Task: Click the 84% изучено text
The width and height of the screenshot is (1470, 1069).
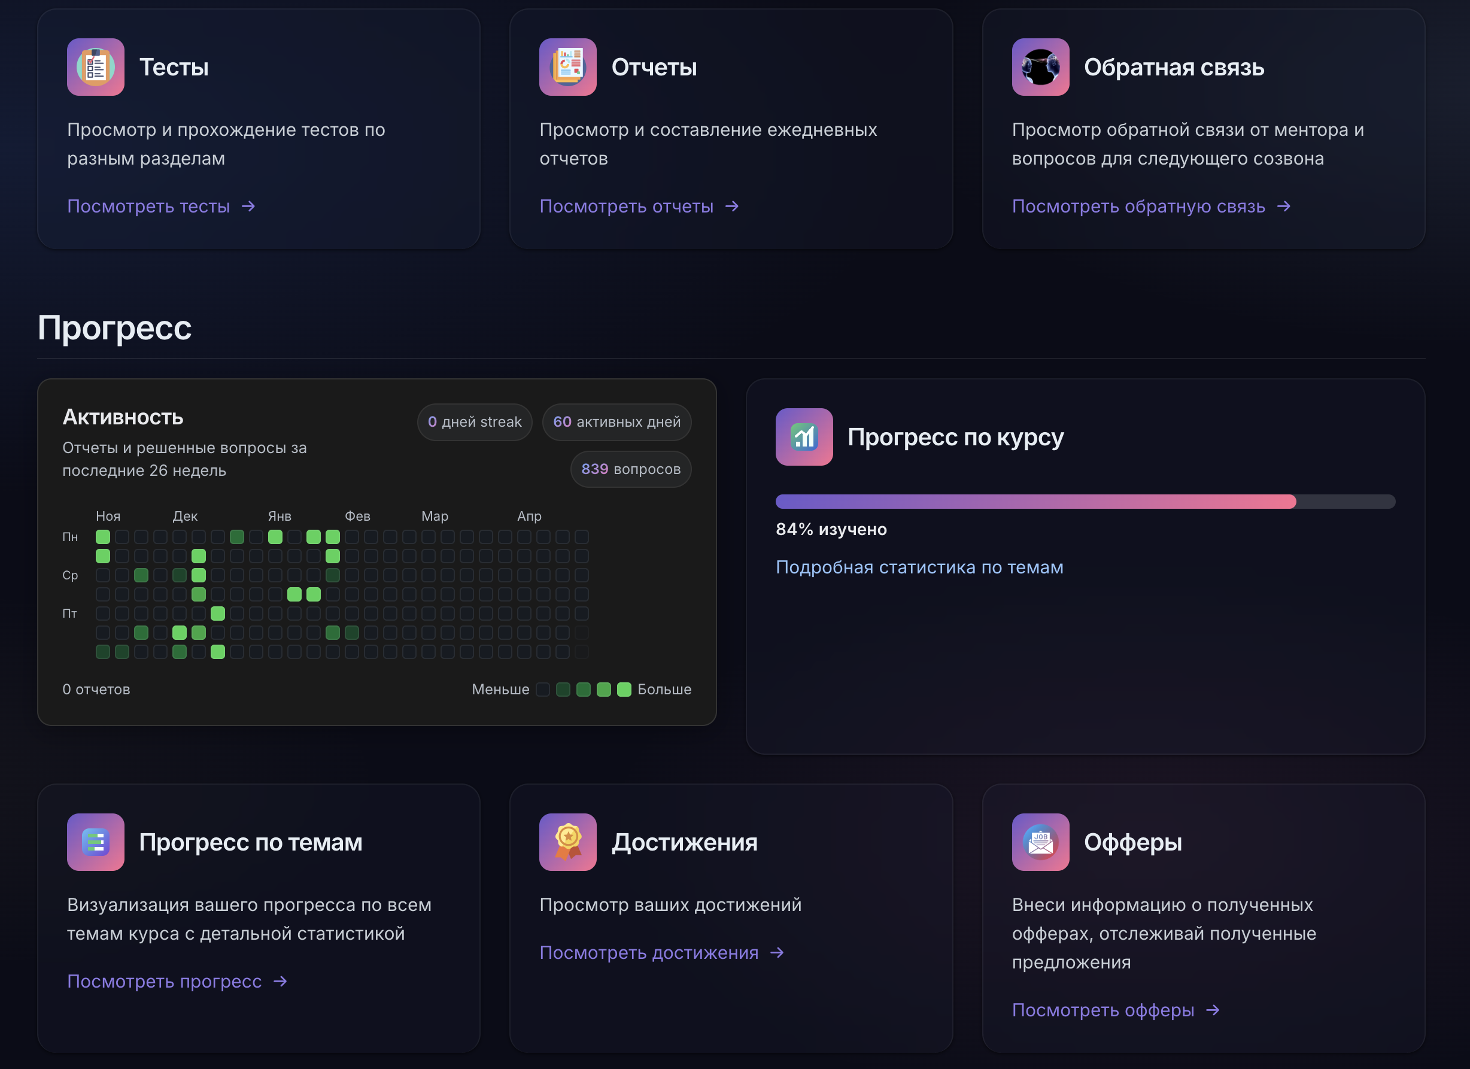Action: (831, 530)
